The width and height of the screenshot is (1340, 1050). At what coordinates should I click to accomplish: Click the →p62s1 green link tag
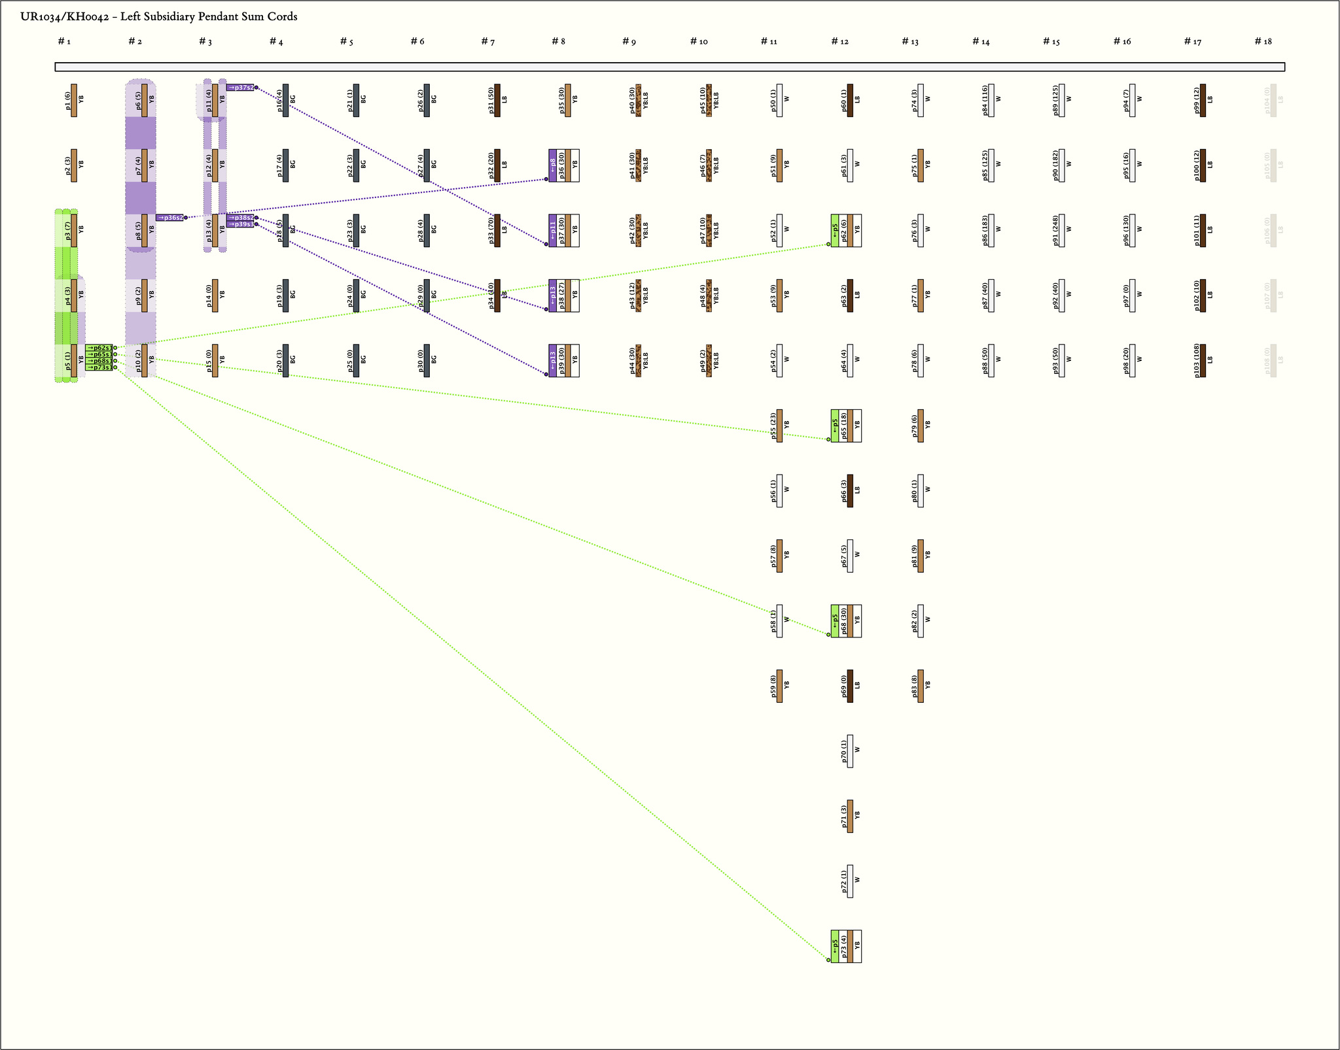[x=99, y=348]
